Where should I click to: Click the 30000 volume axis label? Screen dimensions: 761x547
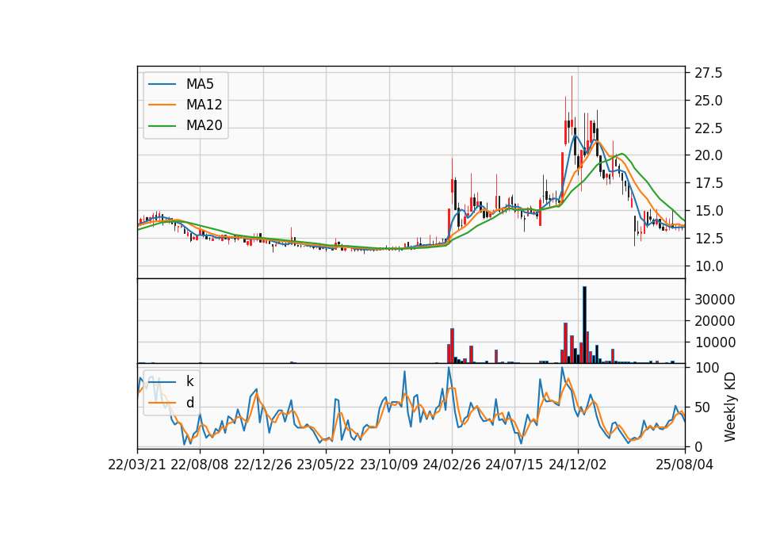714,300
